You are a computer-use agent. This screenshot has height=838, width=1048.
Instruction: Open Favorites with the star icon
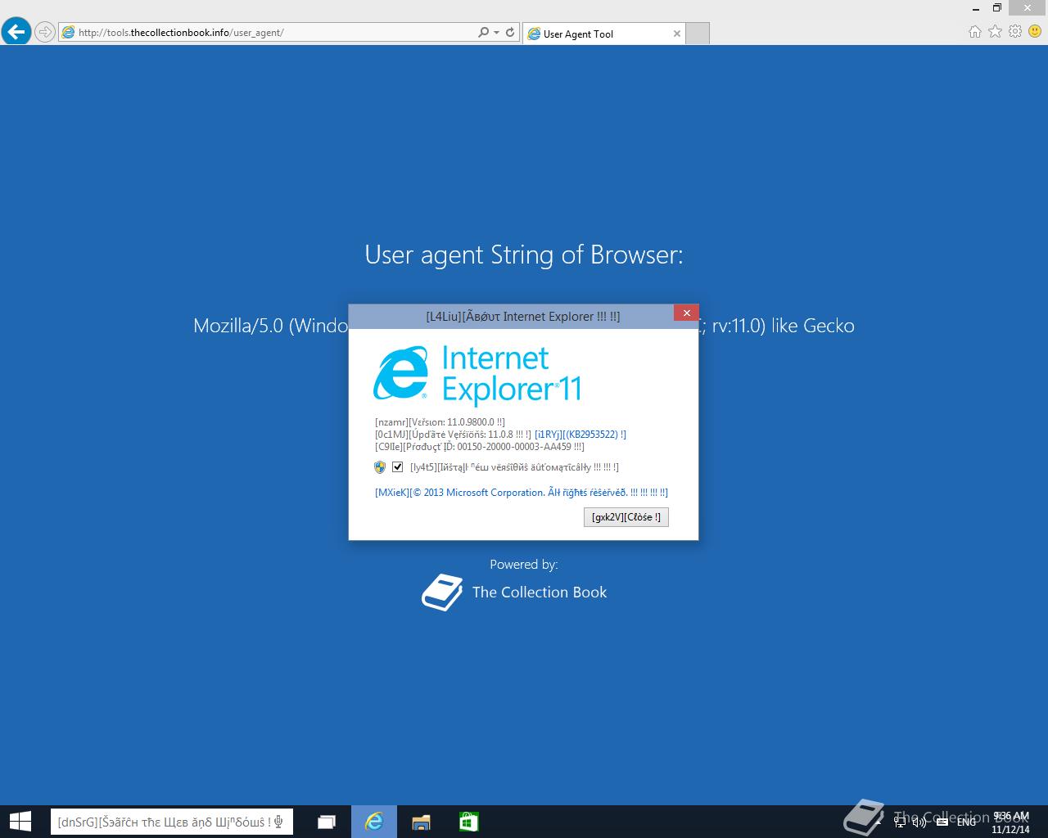tap(995, 31)
